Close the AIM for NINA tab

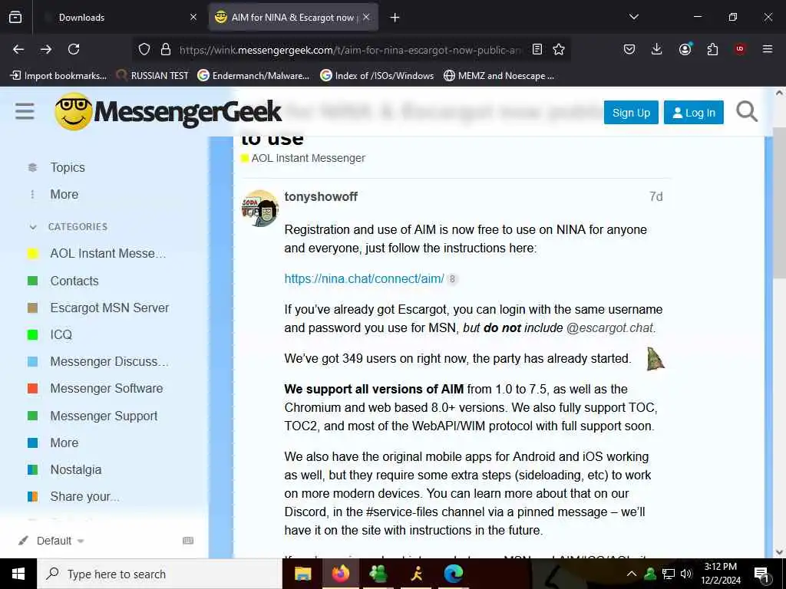366,18
